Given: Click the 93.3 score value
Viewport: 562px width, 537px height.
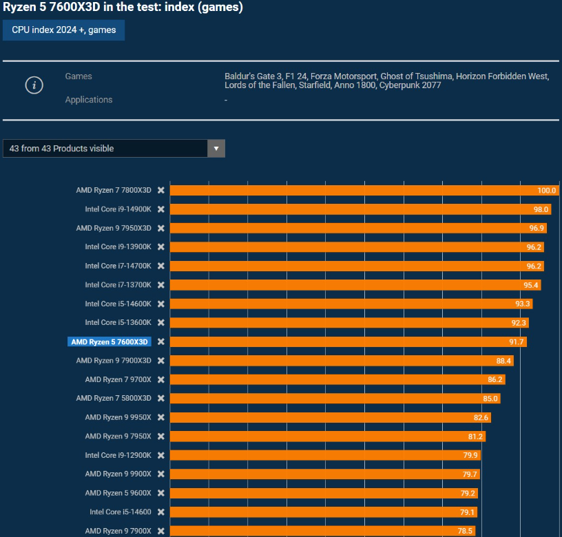Looking at the screenshot, I should pos(522,304).
